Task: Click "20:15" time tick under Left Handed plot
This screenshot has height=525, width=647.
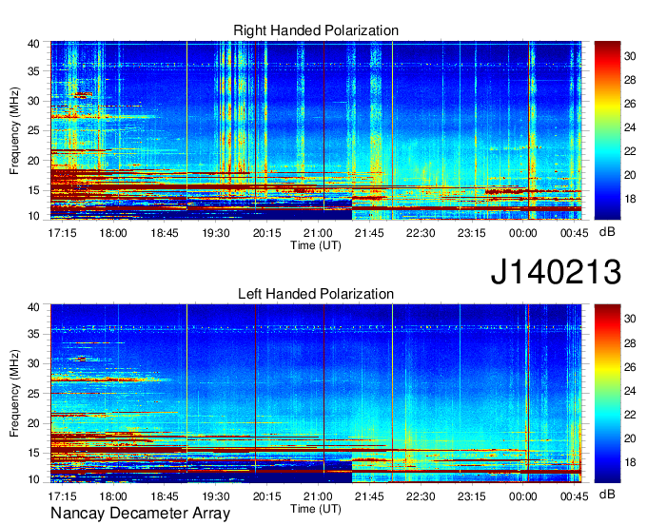Action: [266, 496]
